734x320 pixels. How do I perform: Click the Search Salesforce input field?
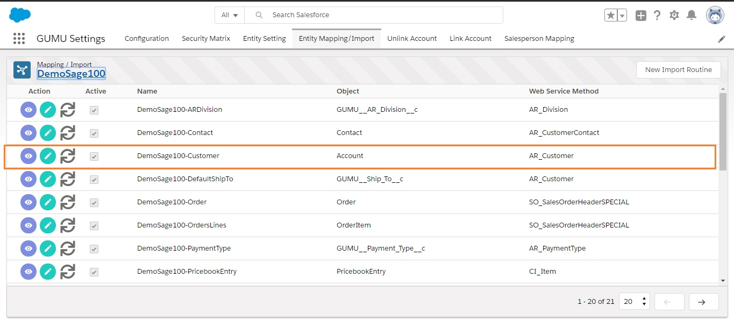(374, 15)
